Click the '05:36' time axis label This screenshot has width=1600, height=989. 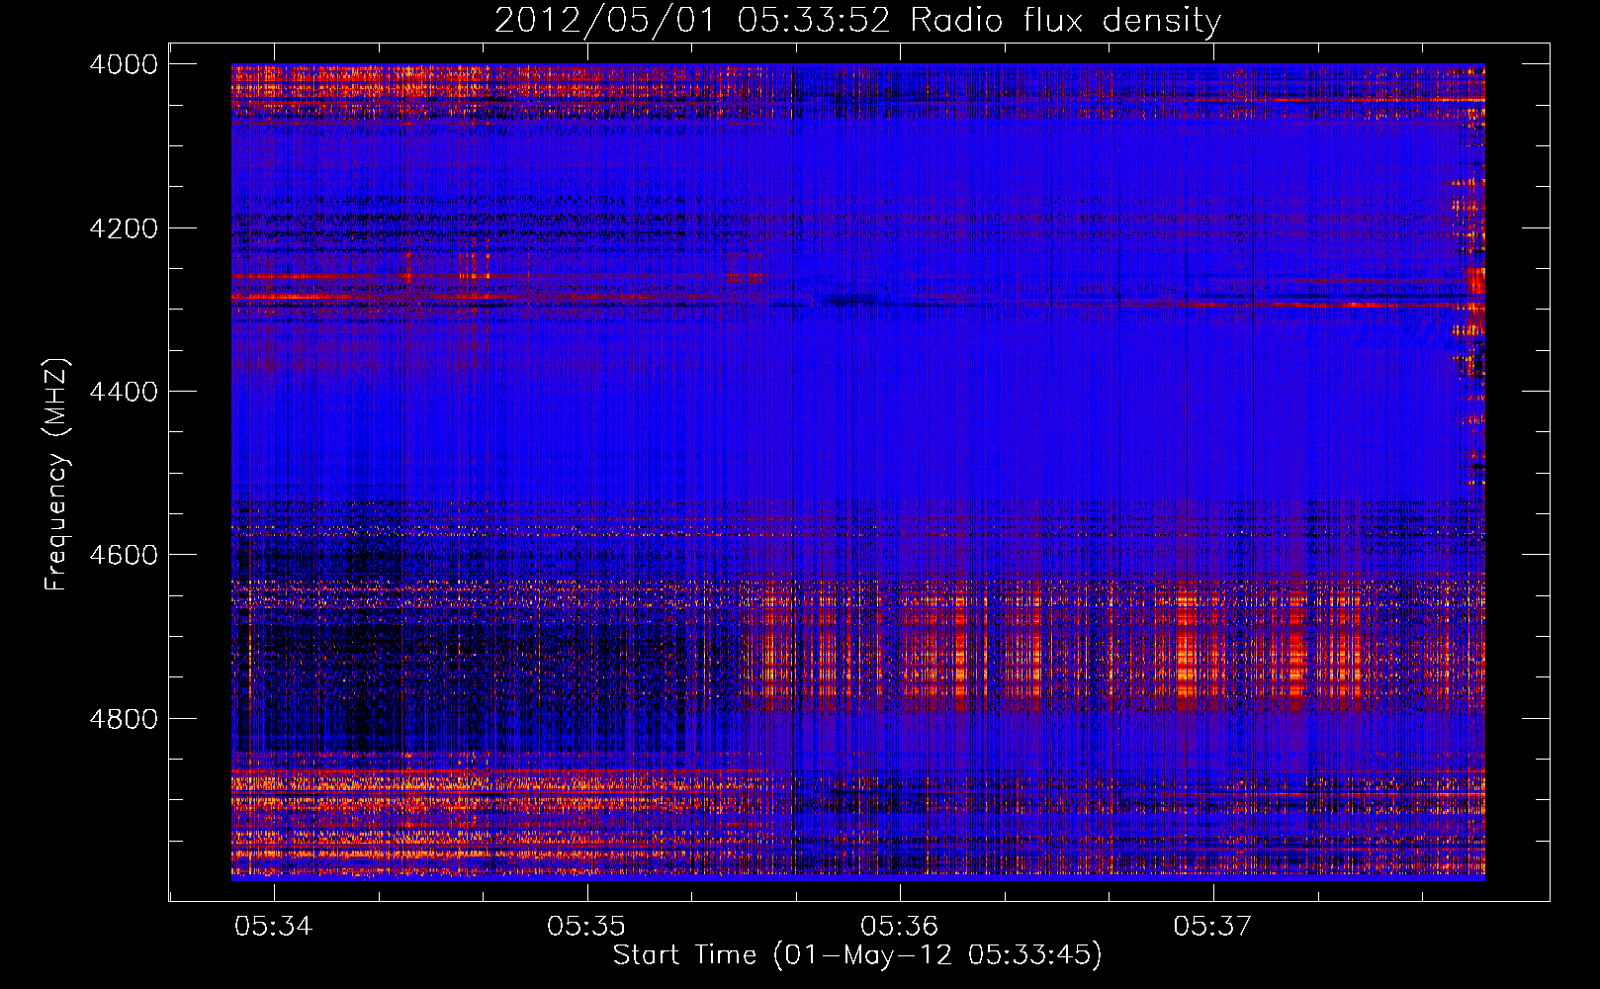899,926
